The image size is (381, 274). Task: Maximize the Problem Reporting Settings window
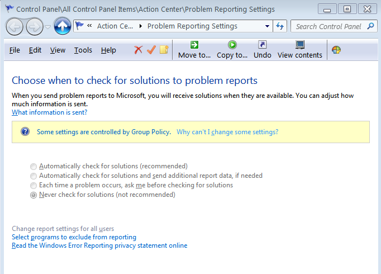click(347, 10)
